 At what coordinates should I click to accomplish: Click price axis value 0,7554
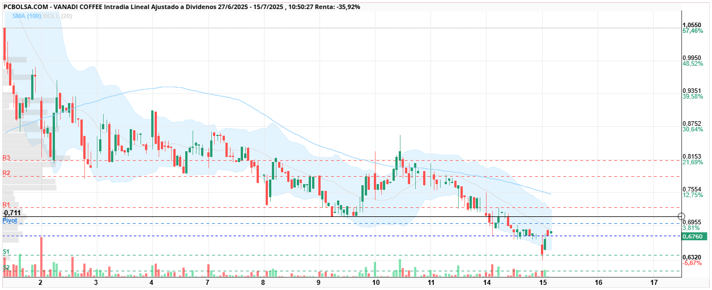pyautogui.click(x=693, y=189)
